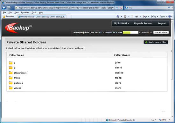The height and width of the screenshot is (123, 175).
Task: Open the Tools command bar dropdown
Action: tap(164, 16)
